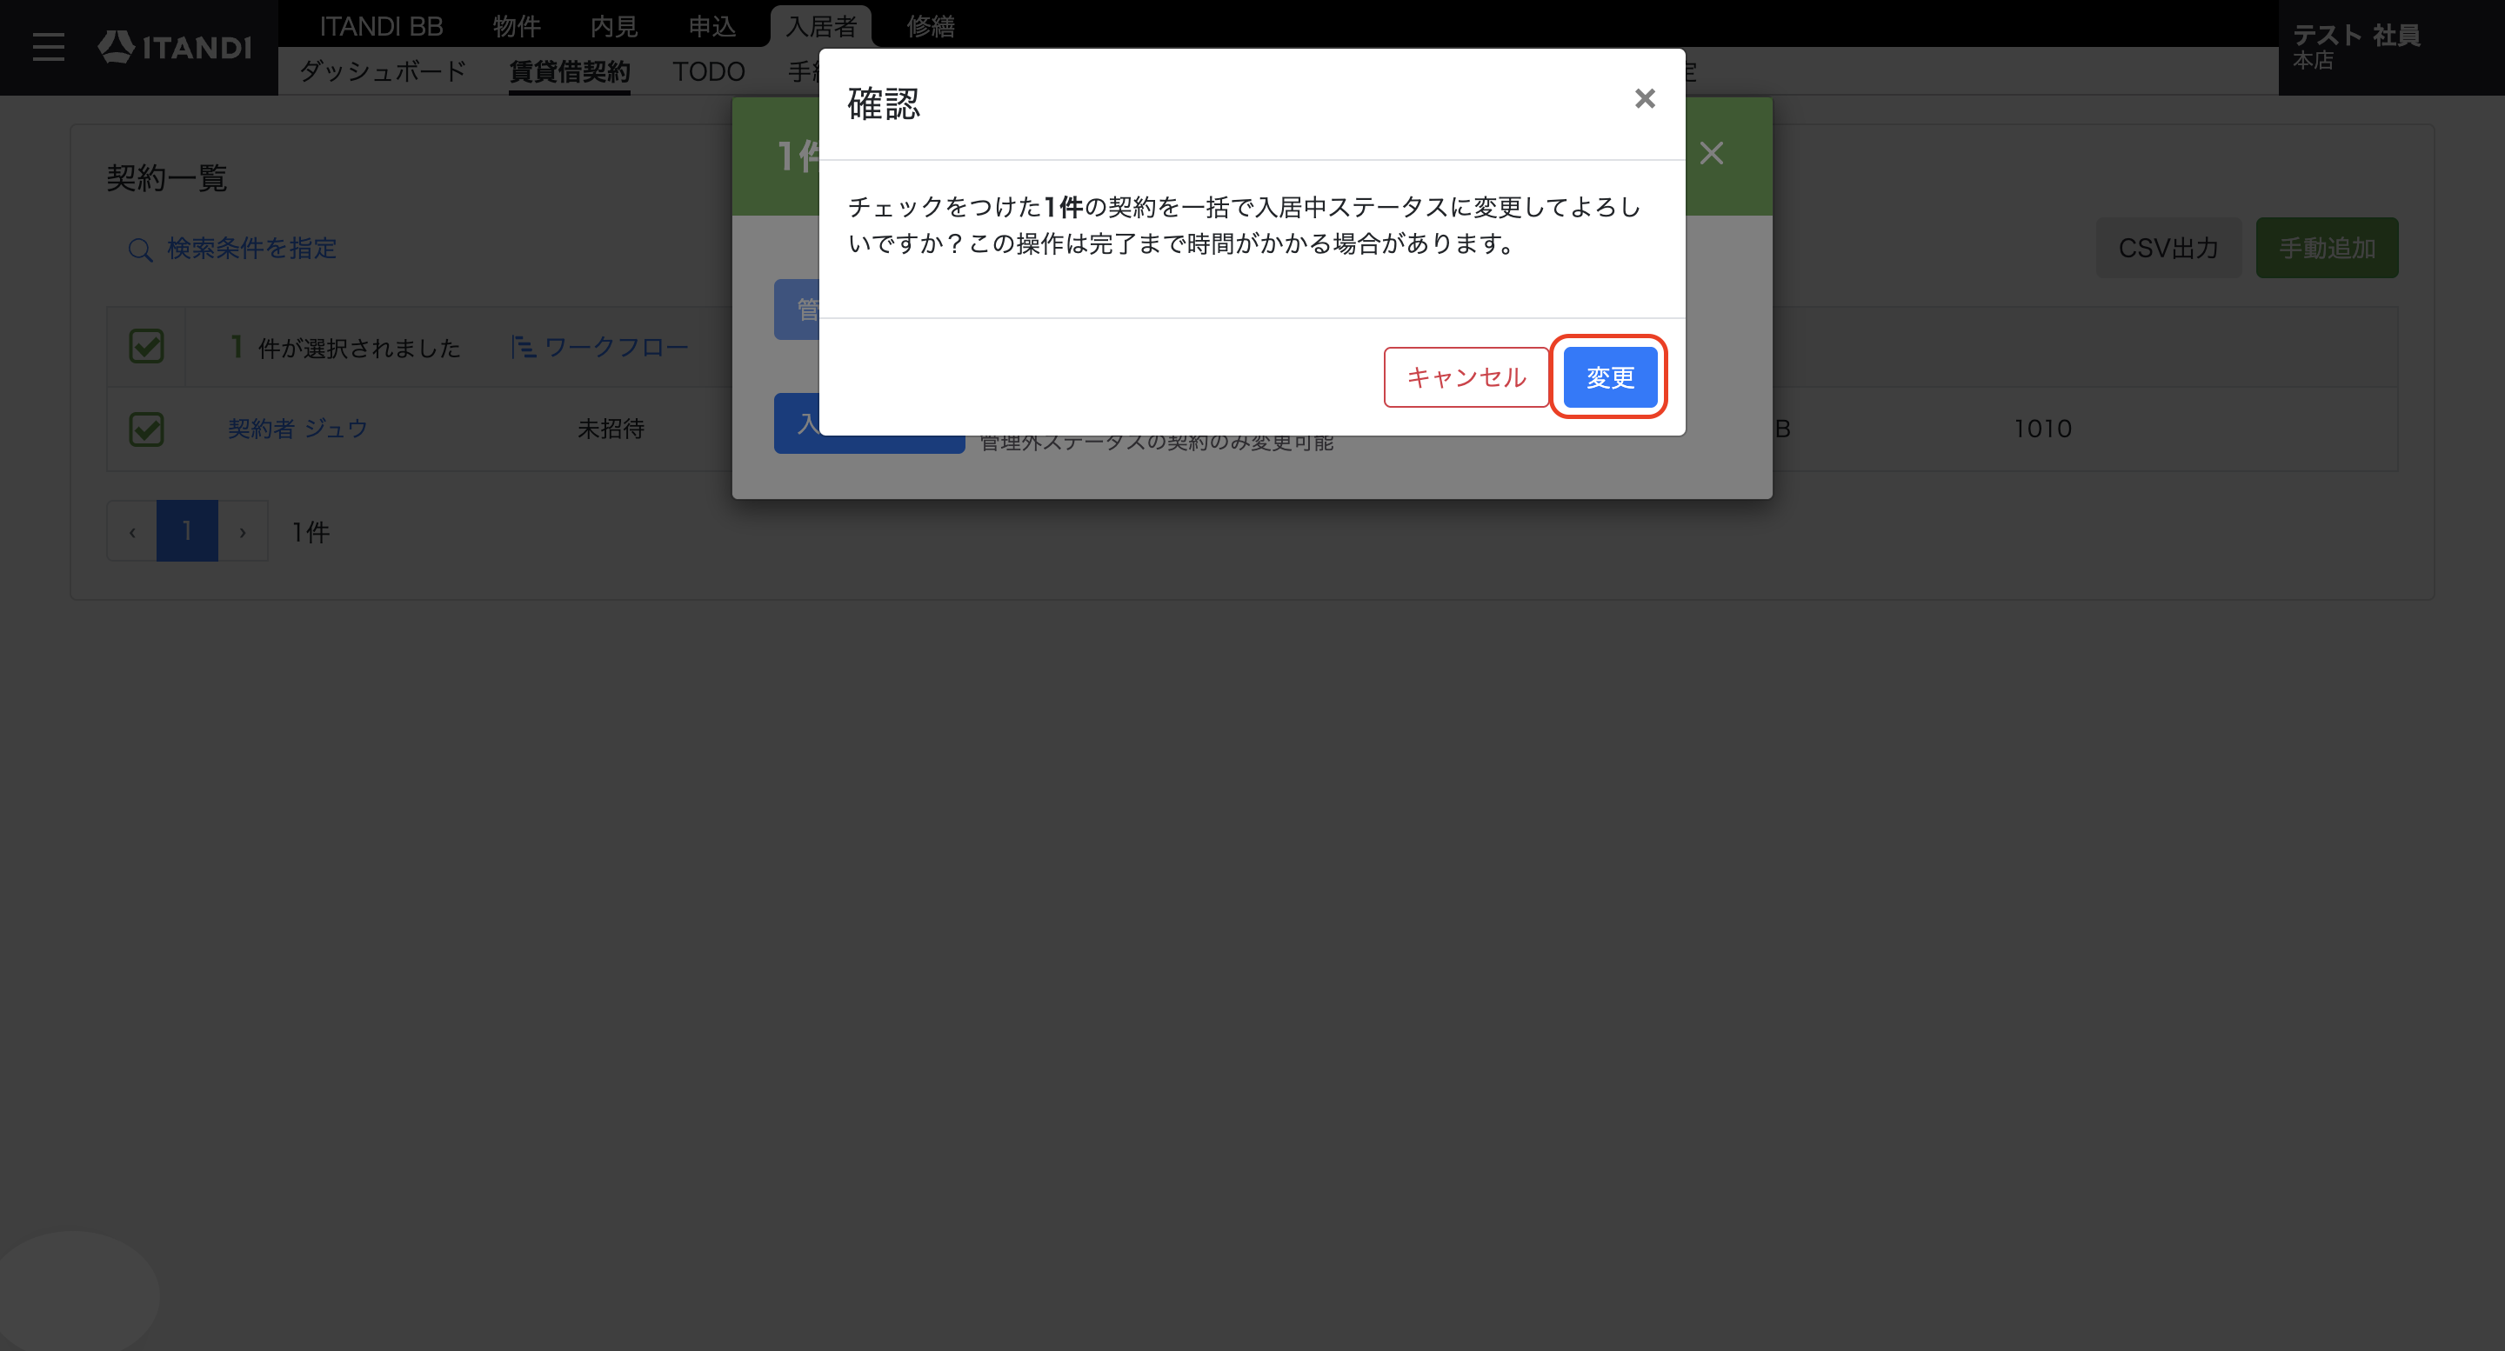
Task: Uncheck the select-all checkbox in the header row
Action: (147, 346)
